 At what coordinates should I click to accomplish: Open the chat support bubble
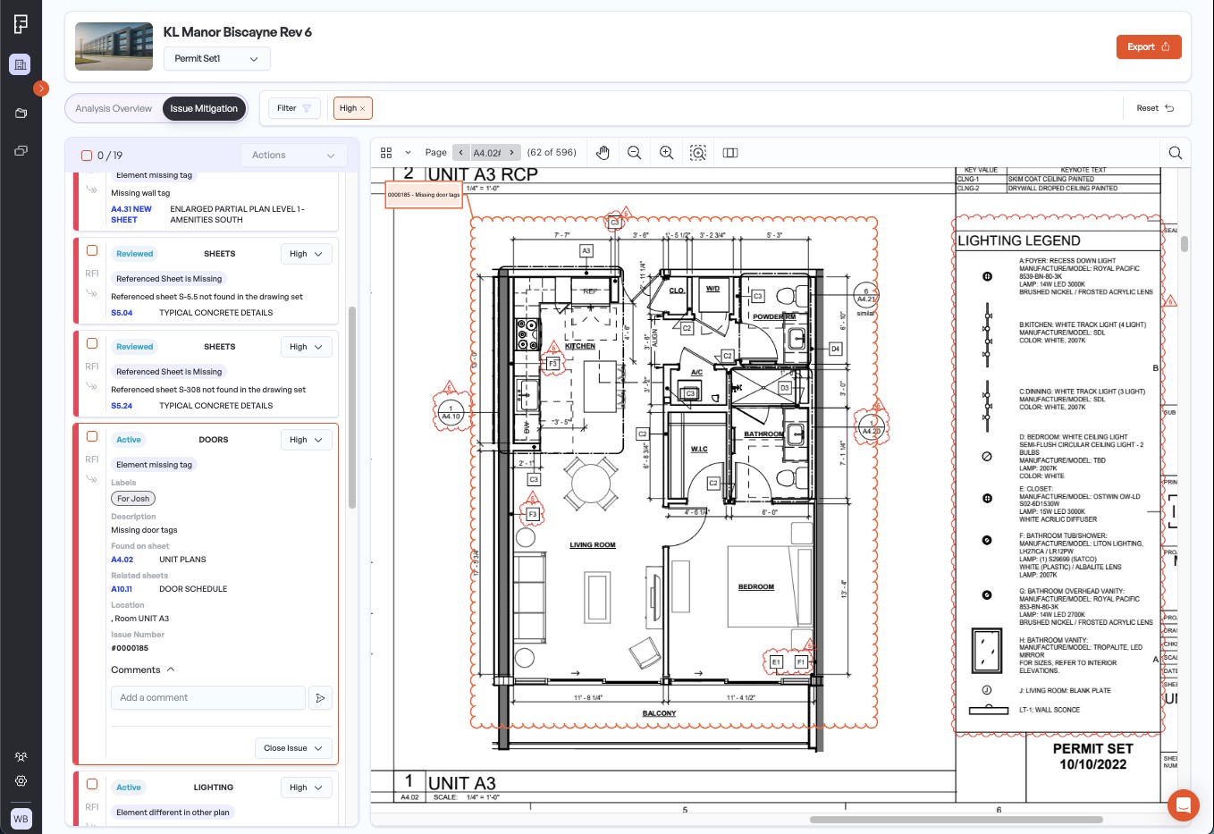coord(1183,805)
